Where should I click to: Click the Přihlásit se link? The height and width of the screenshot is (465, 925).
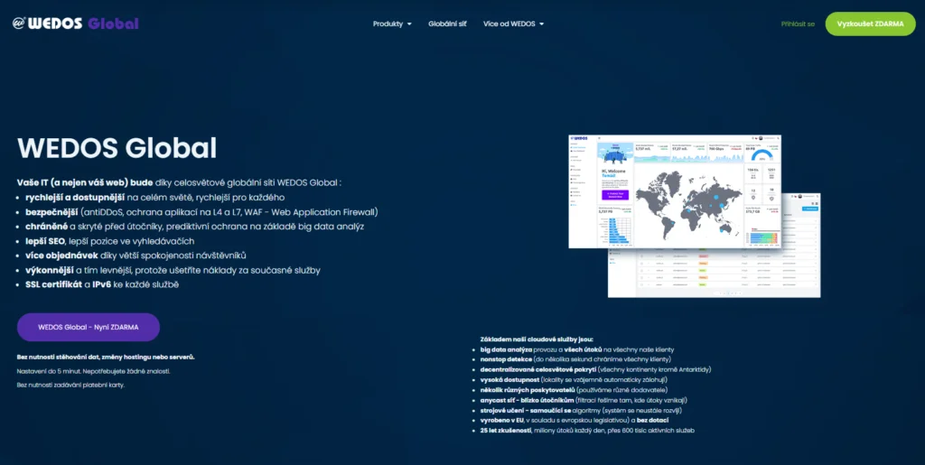pyautogui.click(x=798, y=24)
